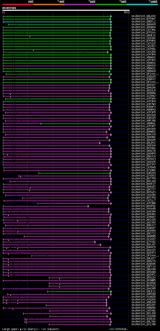160x331 pixels.
Task: Open the UniRef100_Q3ECE4 hit label
Action: pyautogui.click(x=143, y=173)
